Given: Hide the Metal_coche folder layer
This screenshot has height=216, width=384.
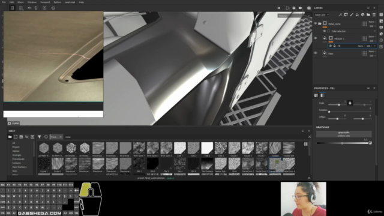Looking at the screenshot, I should [x=316, y=23].
